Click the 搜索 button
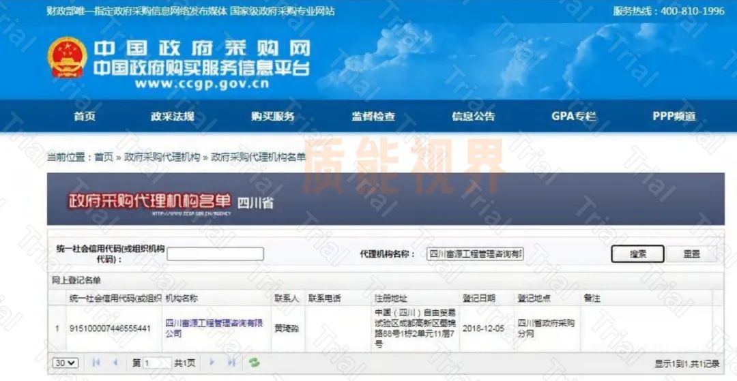The image size is (737, 381). (637, 254)
